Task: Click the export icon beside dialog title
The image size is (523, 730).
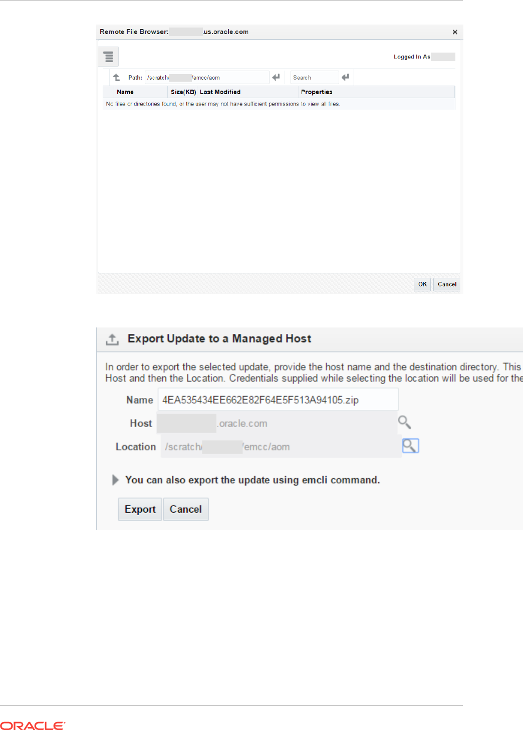Action: (112, 339)
